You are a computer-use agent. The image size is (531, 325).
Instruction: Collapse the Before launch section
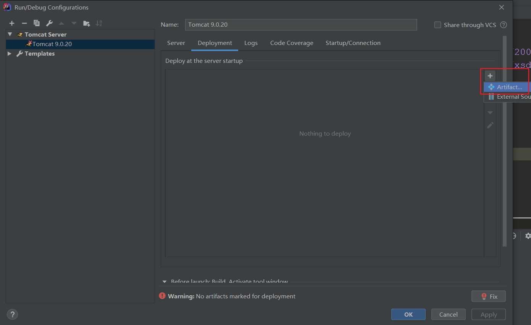[x=165, y=282]
